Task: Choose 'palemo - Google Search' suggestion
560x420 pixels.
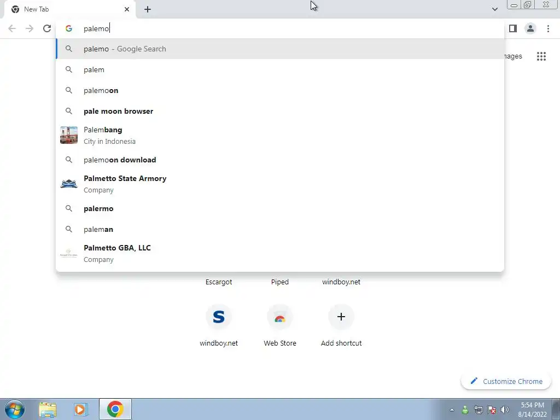Action: 280,49
